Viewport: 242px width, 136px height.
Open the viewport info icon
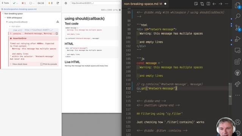120,10
